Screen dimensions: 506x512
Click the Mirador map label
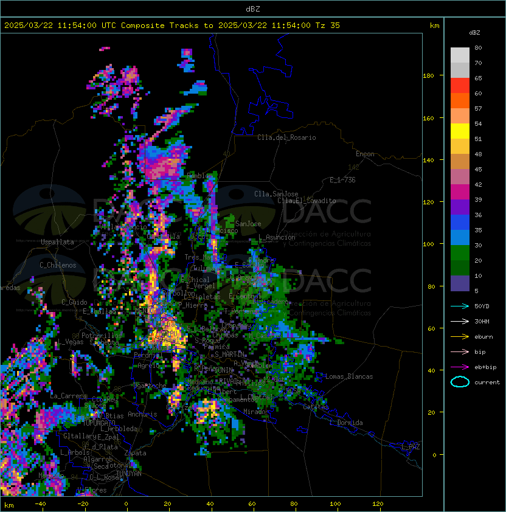pos(256,412)
